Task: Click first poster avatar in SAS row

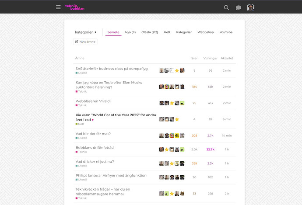Action: click(x=162, y=70)
